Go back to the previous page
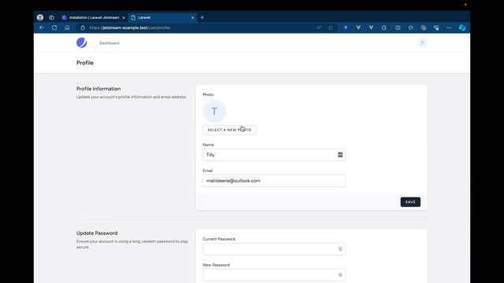 [x=42, y=28]
